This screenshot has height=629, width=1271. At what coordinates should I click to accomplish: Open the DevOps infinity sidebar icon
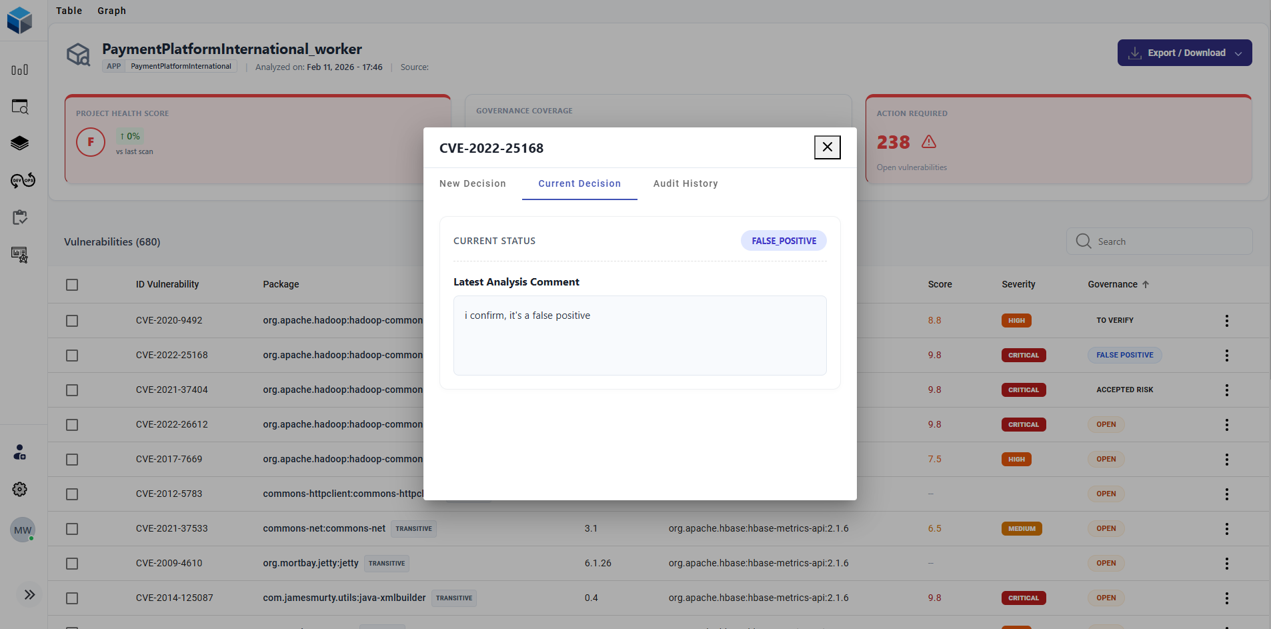point(23,181)
